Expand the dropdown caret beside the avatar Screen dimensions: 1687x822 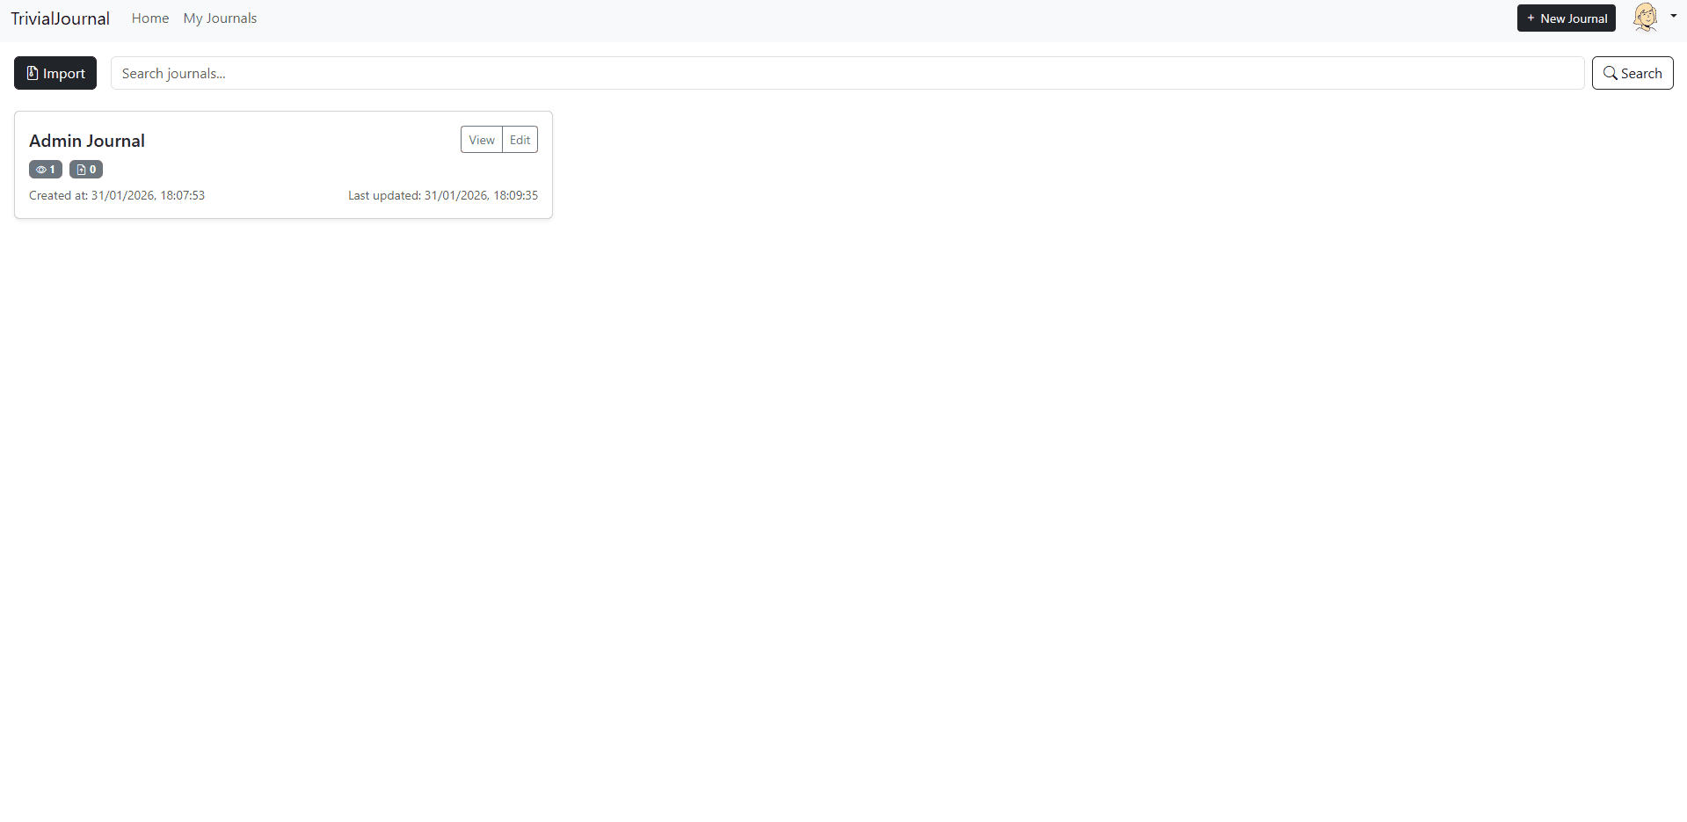pyautogui.click(x=1673, y=16)
